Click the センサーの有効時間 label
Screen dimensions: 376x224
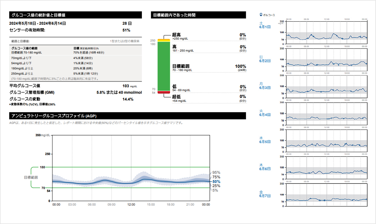[x=27, y=30]
